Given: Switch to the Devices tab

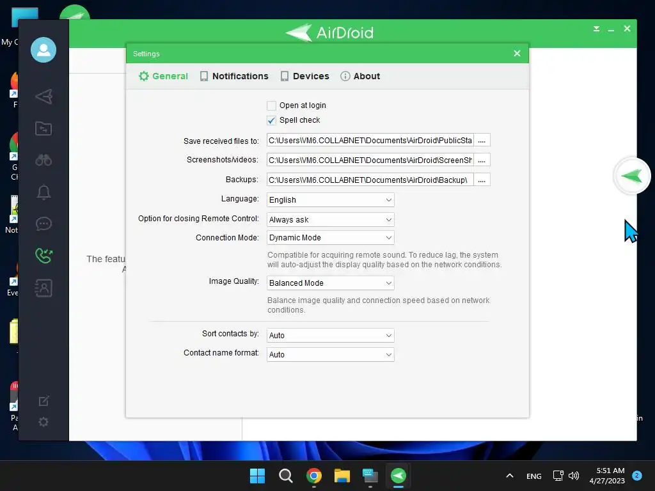Looking at the screenshot, I should [305, 76].
